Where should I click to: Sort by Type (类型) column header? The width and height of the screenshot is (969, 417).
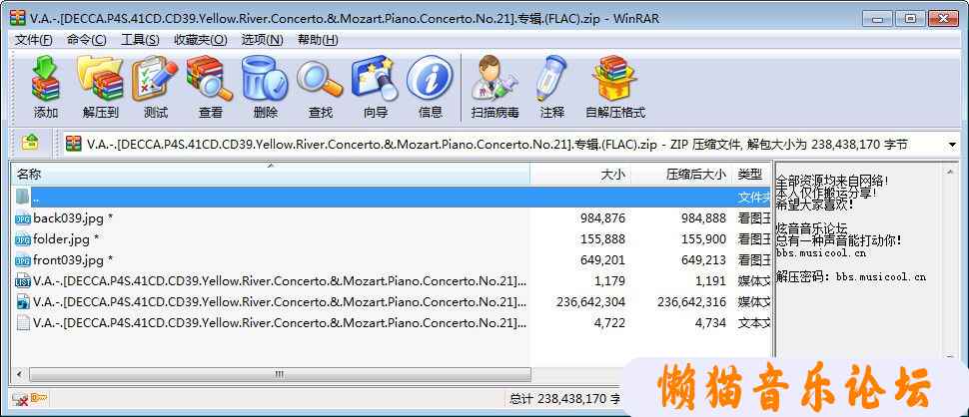(751, 175)
